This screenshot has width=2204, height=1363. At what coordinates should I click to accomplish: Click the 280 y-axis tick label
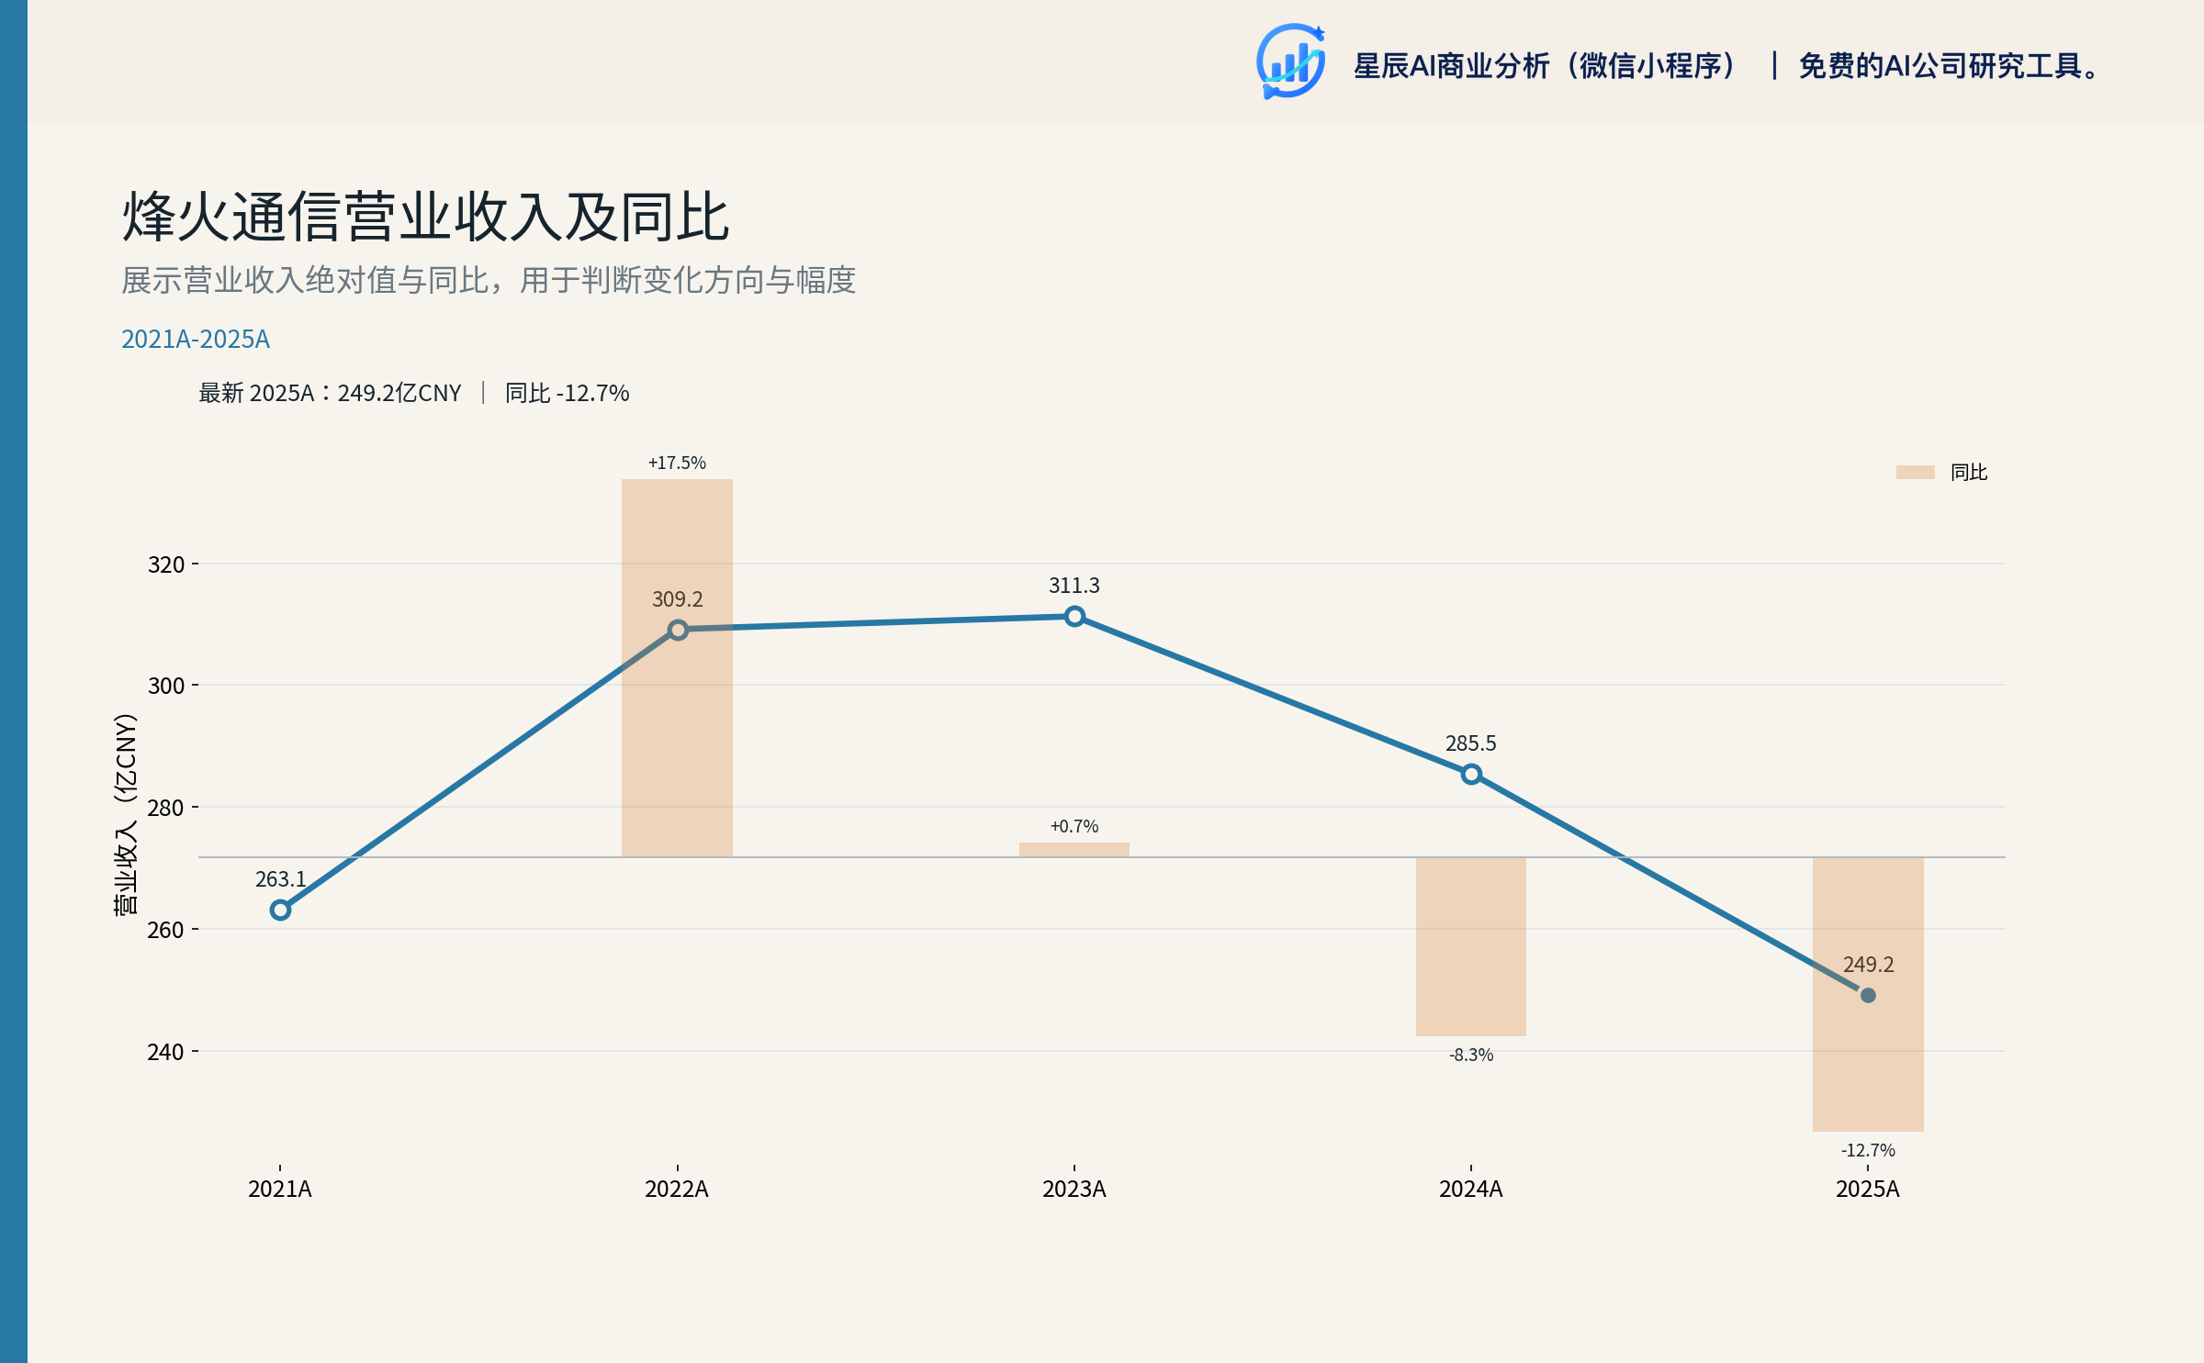coord(166,808)
